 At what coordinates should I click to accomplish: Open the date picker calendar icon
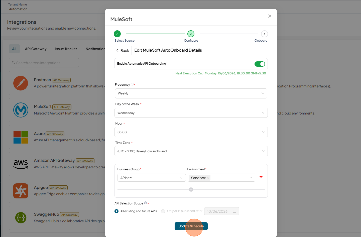[x=234, y=211]
